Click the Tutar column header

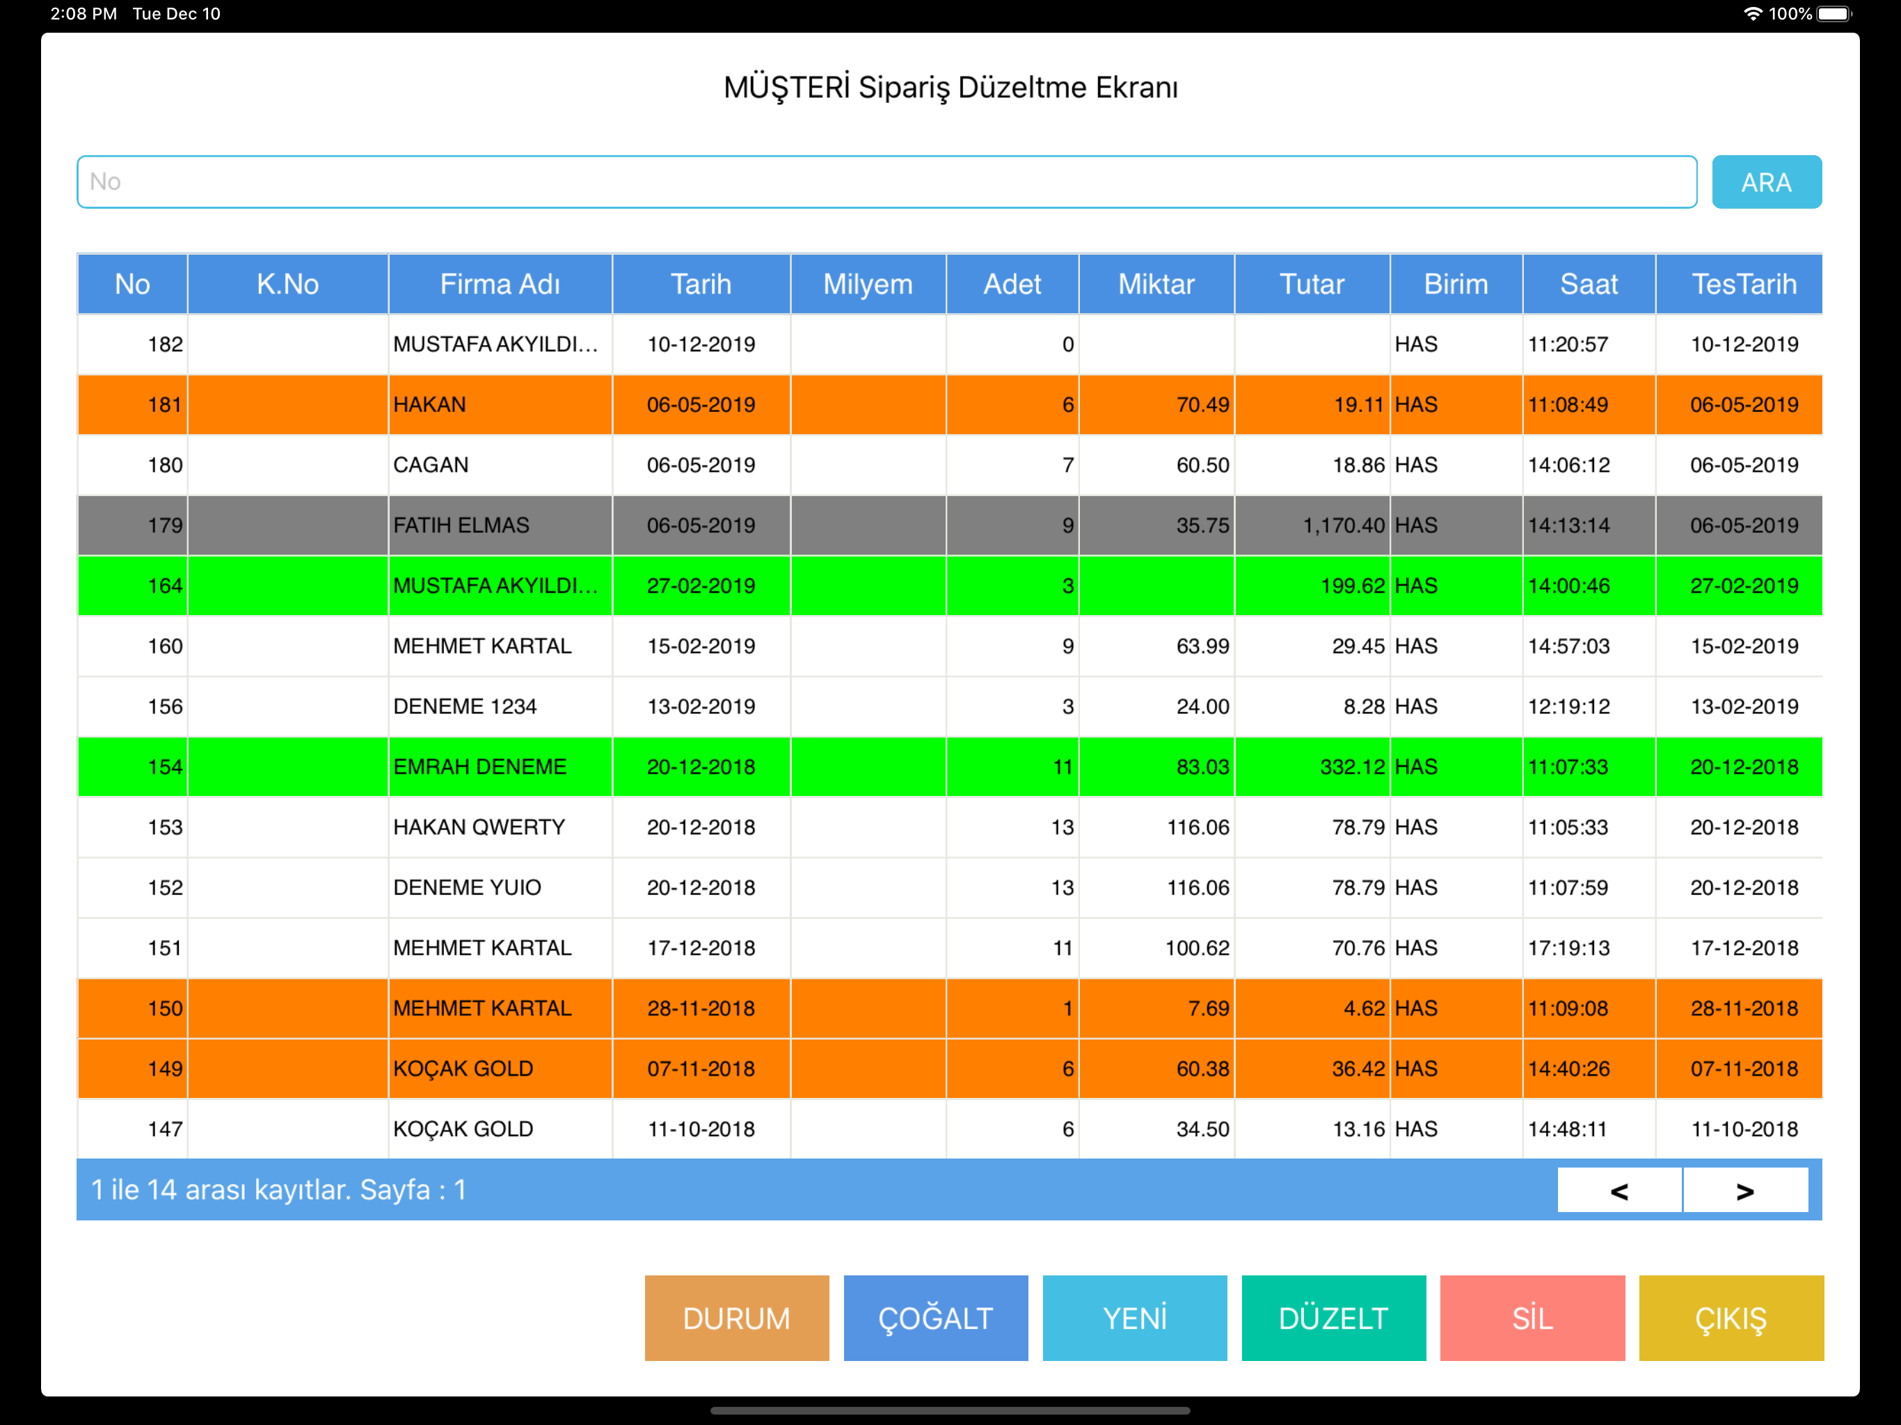pos(1312,285)
